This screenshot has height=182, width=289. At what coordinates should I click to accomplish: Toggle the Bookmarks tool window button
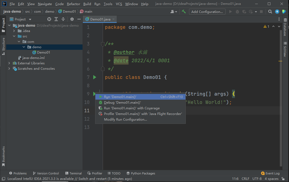(3, 156)
